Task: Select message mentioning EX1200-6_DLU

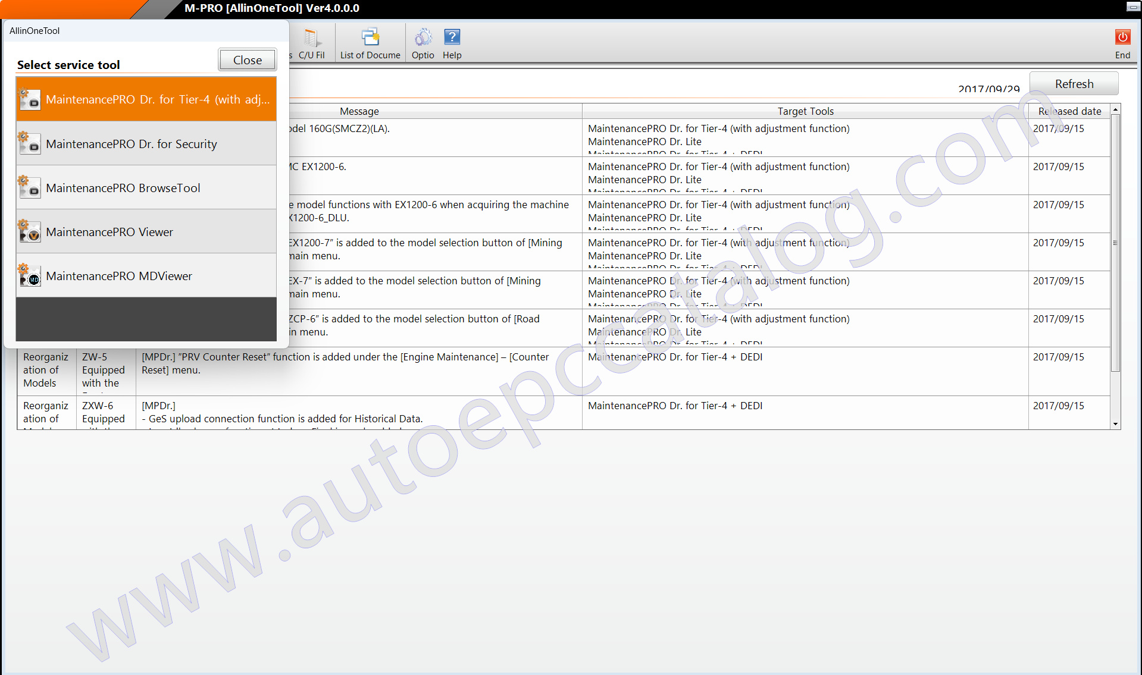Action: tap(435, 214)
